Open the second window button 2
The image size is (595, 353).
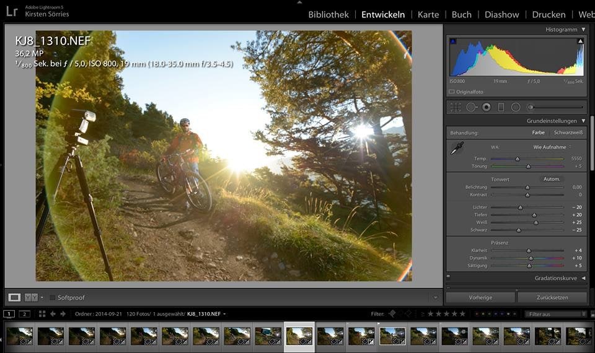[x=25, y=314]
